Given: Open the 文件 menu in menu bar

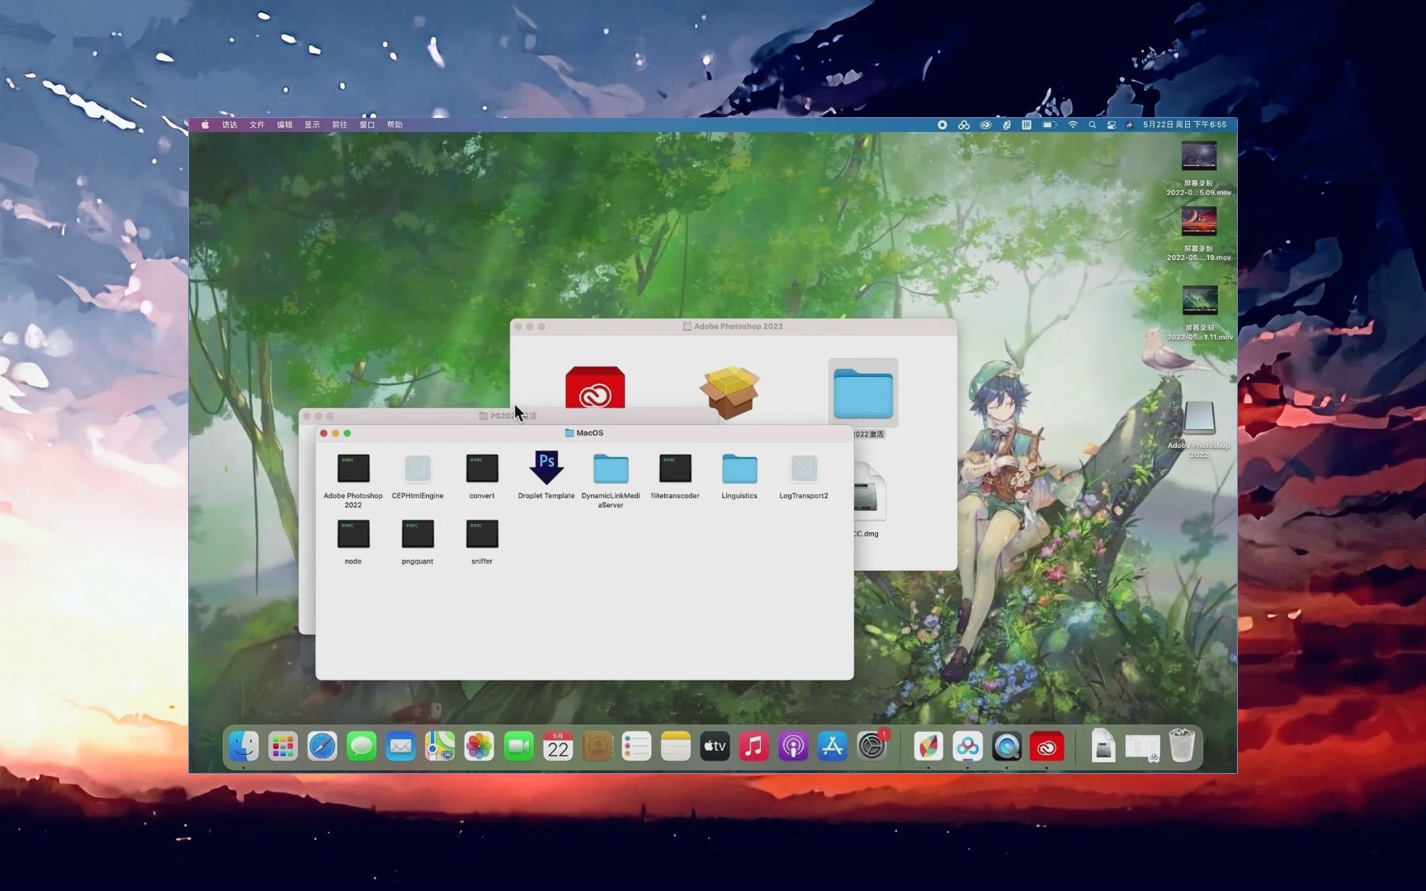Looking at the screenshot, I should pos(257,125).
